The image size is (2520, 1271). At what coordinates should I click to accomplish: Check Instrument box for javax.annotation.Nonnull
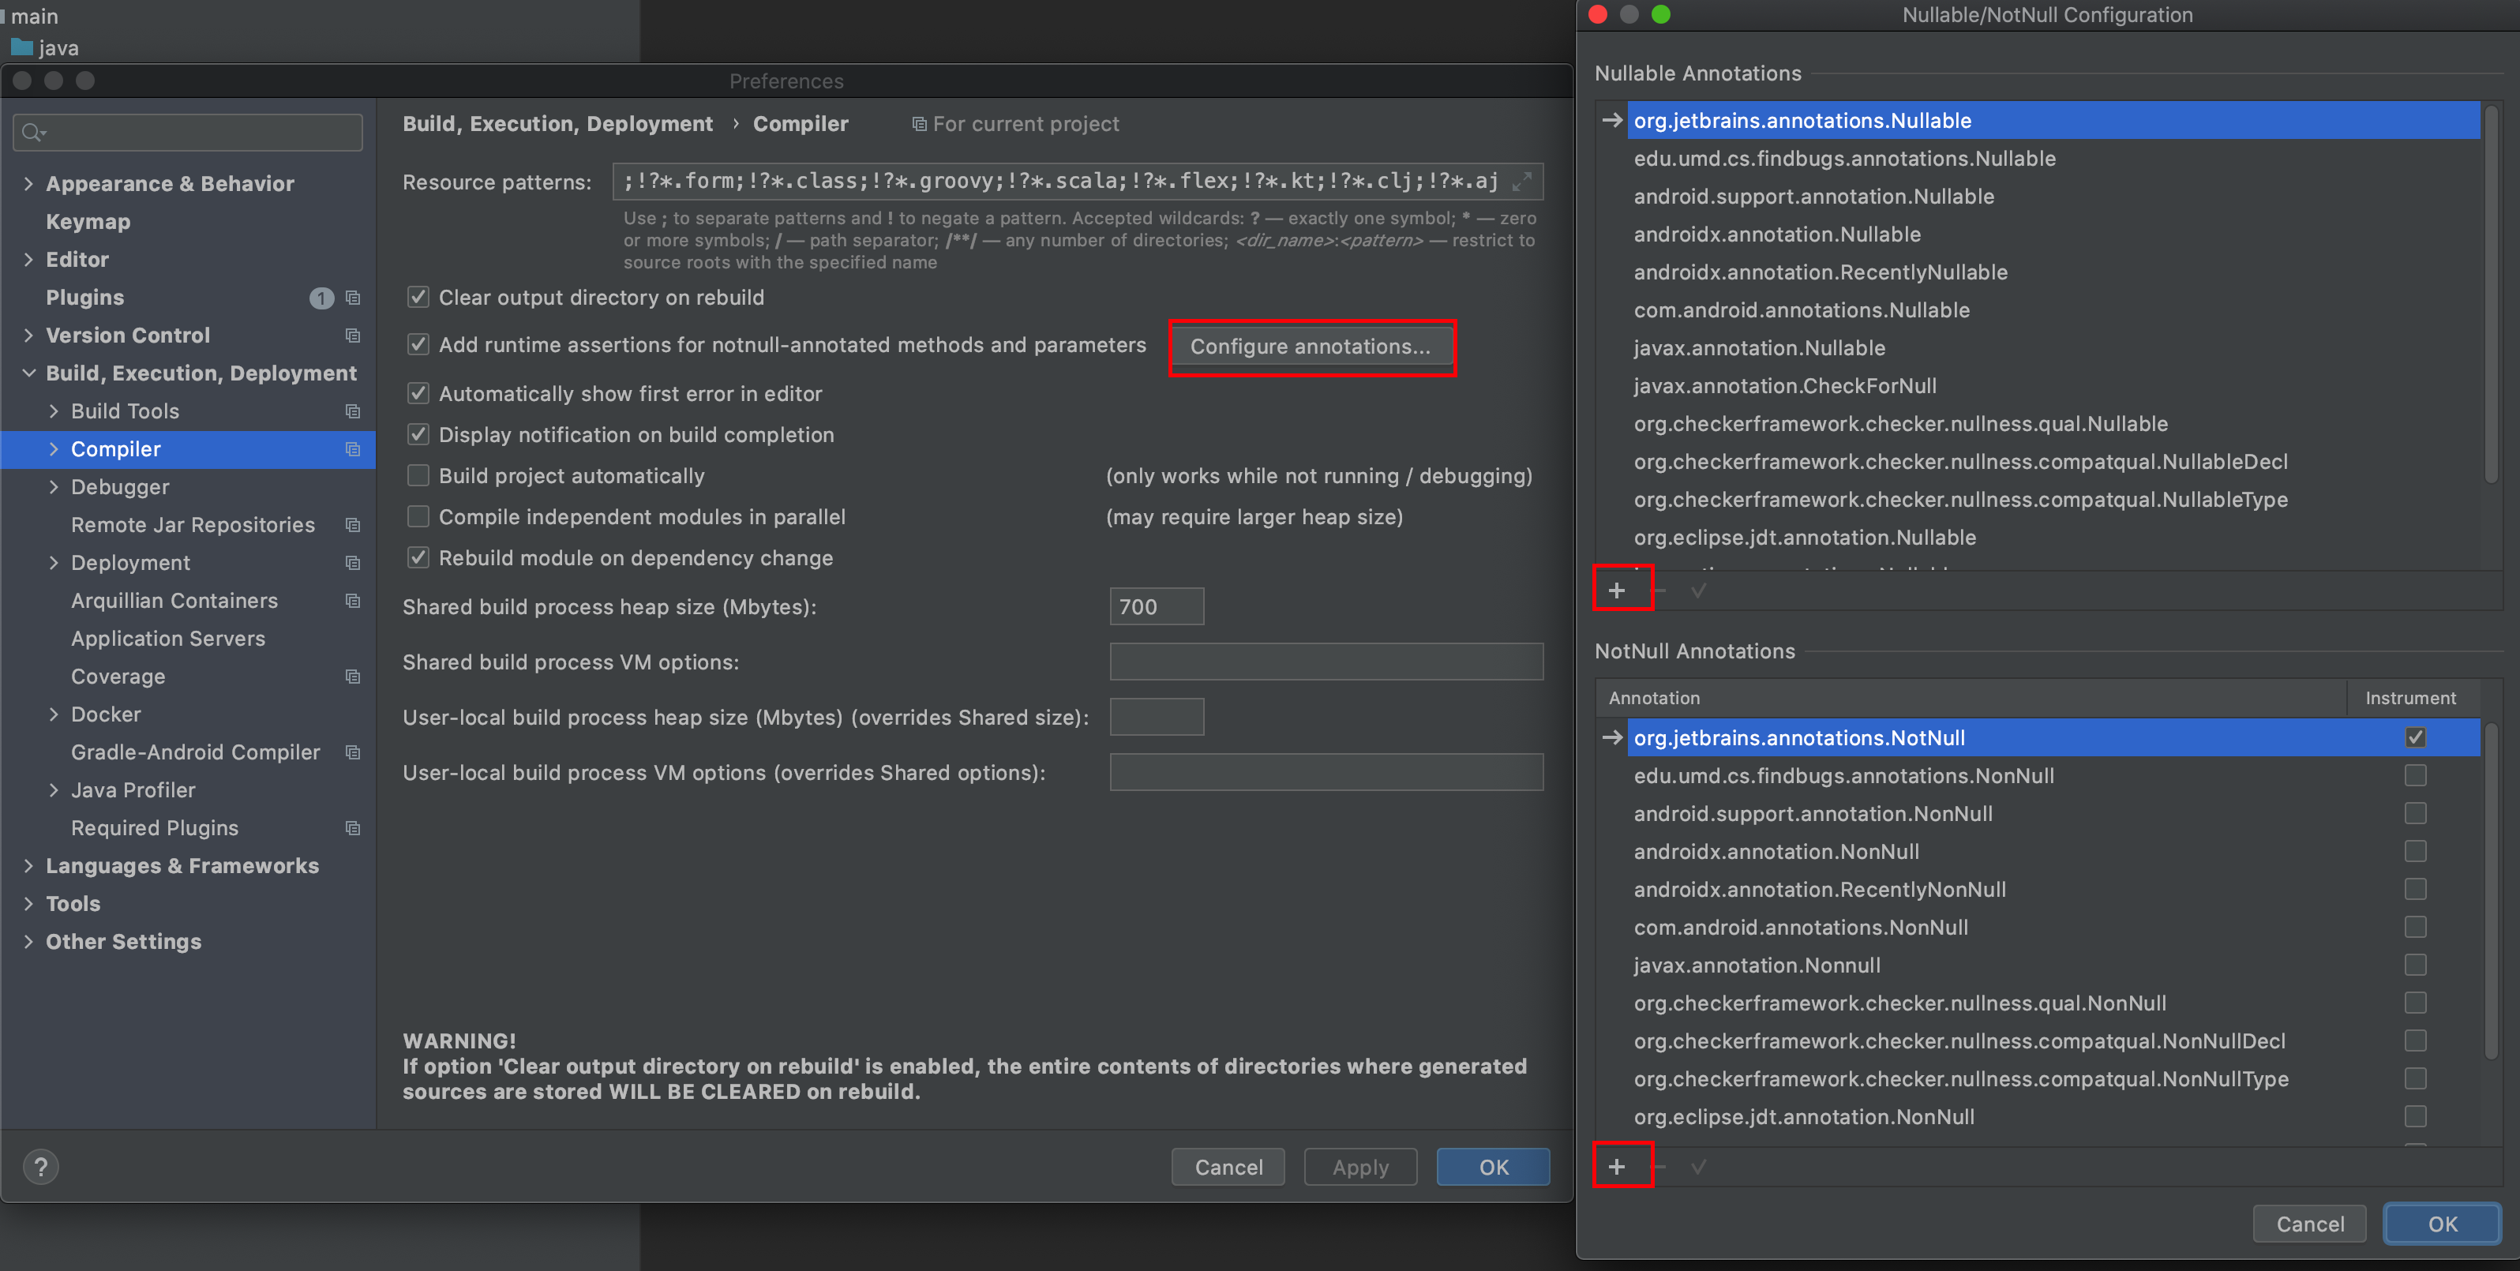2414,965
